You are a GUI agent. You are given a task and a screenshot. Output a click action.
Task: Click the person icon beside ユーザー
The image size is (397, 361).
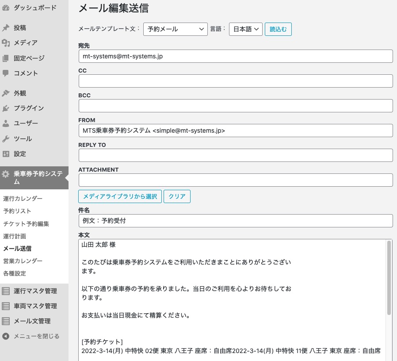click(6, 123)
